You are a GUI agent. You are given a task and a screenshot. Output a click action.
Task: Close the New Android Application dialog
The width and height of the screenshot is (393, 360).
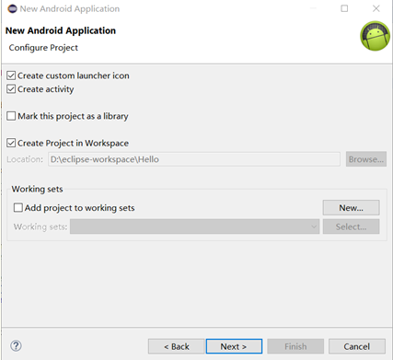[376, 8]
